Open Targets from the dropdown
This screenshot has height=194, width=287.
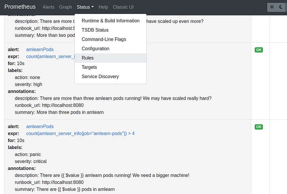tap(111, 67)
